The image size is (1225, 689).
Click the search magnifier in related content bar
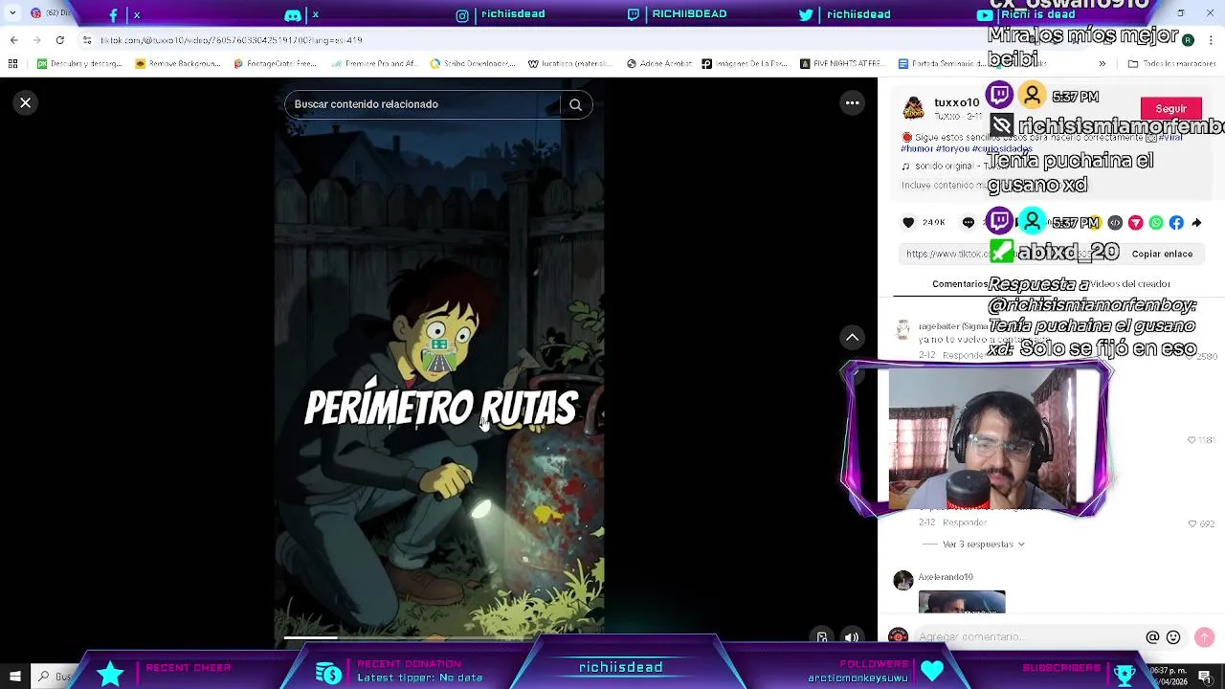[x=575, y=104]
